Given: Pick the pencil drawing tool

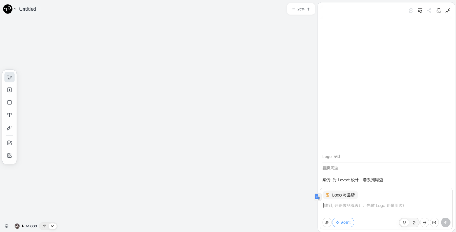Looking at the screenshot, I should 9,128.
